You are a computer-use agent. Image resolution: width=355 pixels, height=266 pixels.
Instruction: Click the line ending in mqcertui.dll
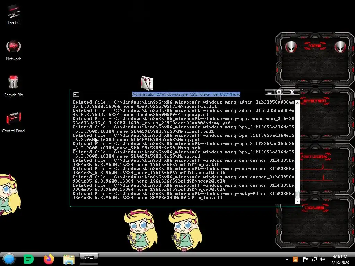(183, 104)
